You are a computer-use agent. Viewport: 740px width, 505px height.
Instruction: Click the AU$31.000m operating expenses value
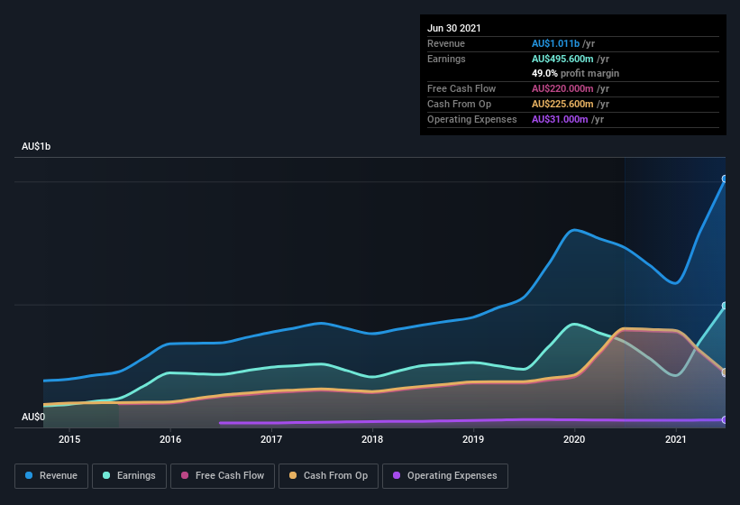point(560,119)
